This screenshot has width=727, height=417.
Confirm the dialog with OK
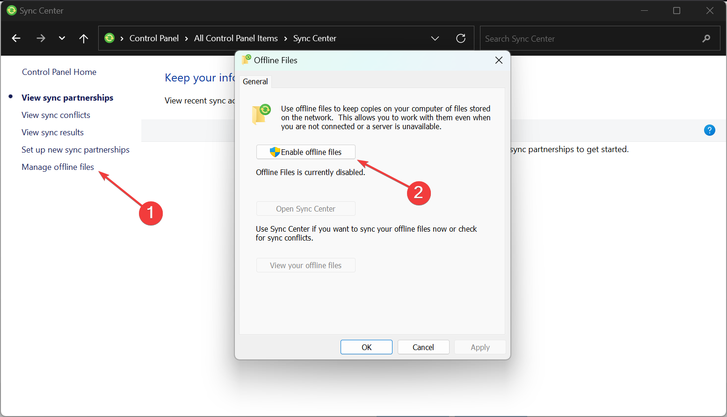[x=366, y=347]
